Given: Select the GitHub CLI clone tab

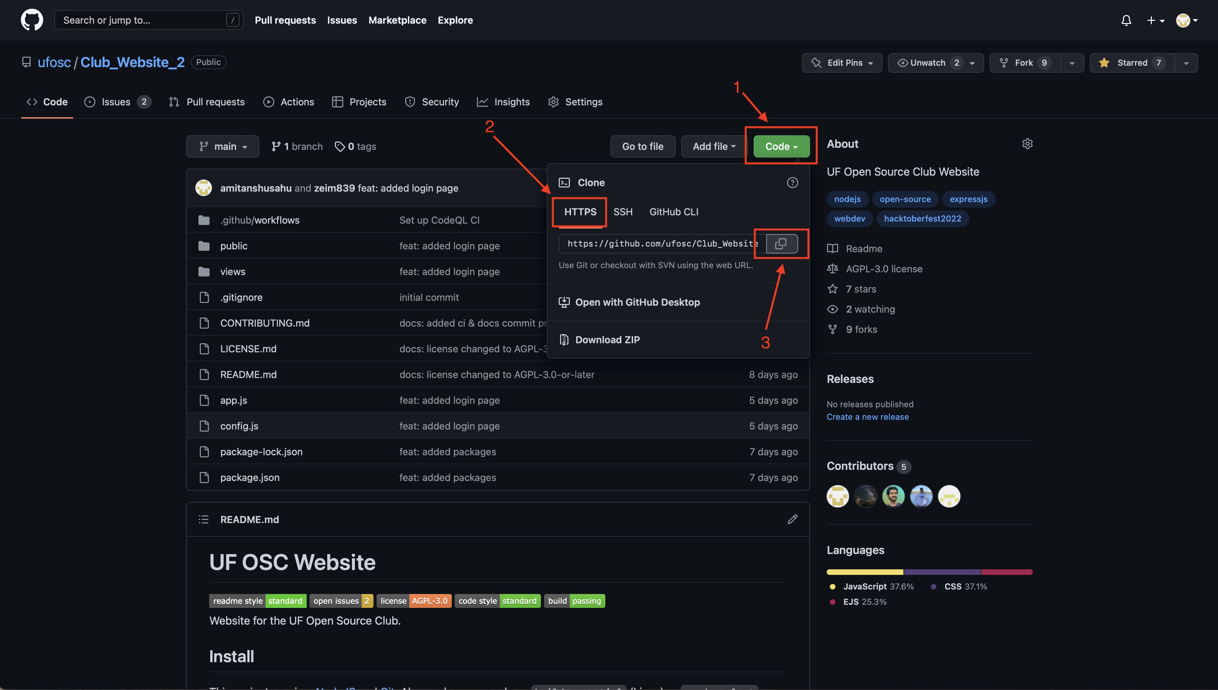Looking at the screenshot, I should coord(674,212).
